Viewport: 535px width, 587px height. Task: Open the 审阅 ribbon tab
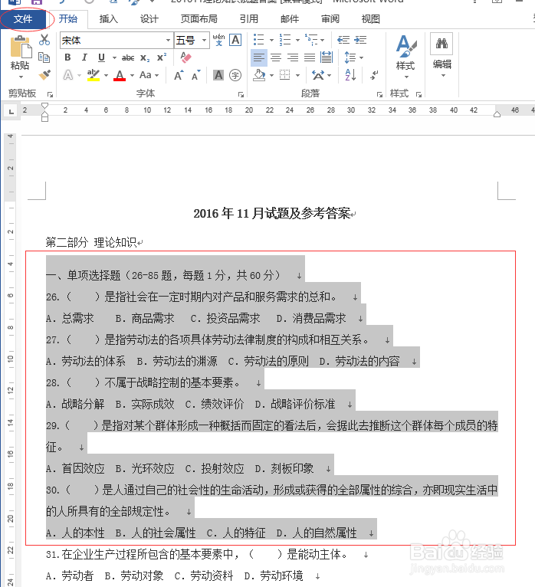pyautogui.click(x=330, y=18)
